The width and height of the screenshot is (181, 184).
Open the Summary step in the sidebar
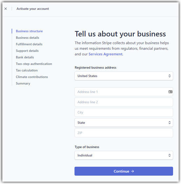[x=23, y=84]
